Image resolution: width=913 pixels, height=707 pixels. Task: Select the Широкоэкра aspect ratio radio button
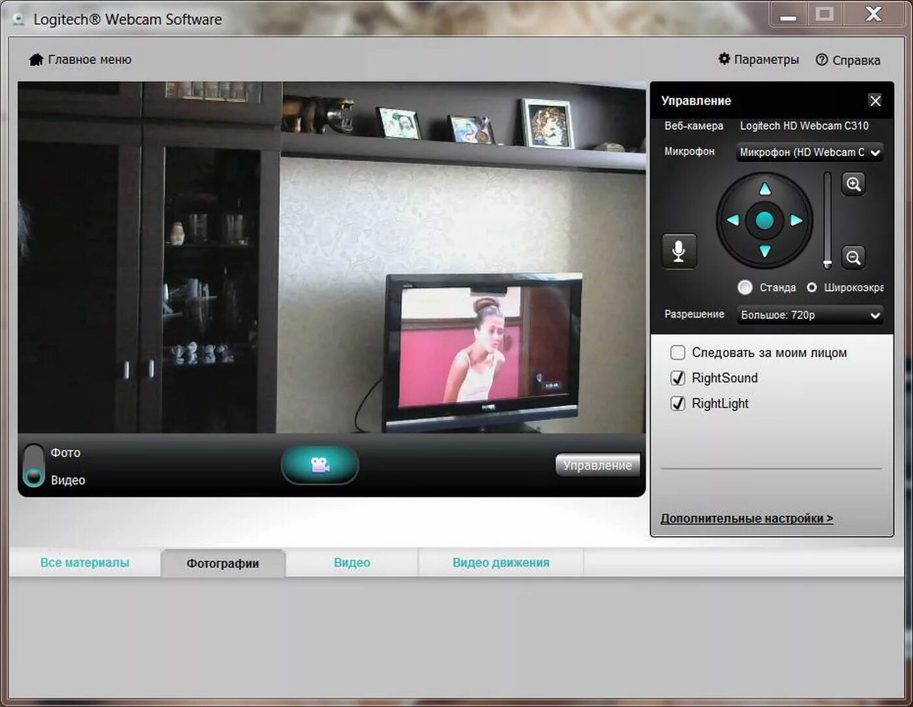click(812, 287)
